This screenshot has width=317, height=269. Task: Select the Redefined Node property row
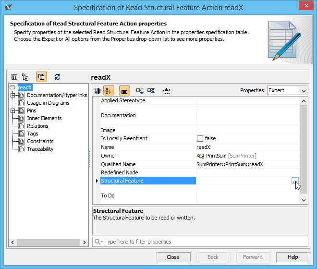(x=200, y=172)
